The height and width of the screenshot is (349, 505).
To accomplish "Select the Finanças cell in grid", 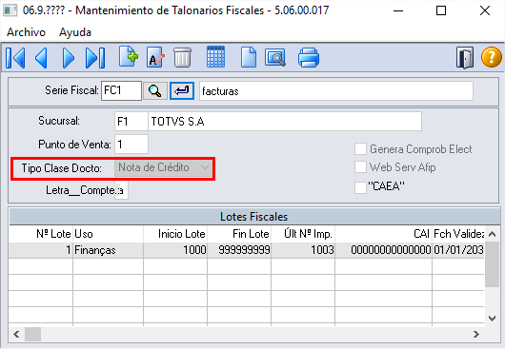I will (108, 250).
